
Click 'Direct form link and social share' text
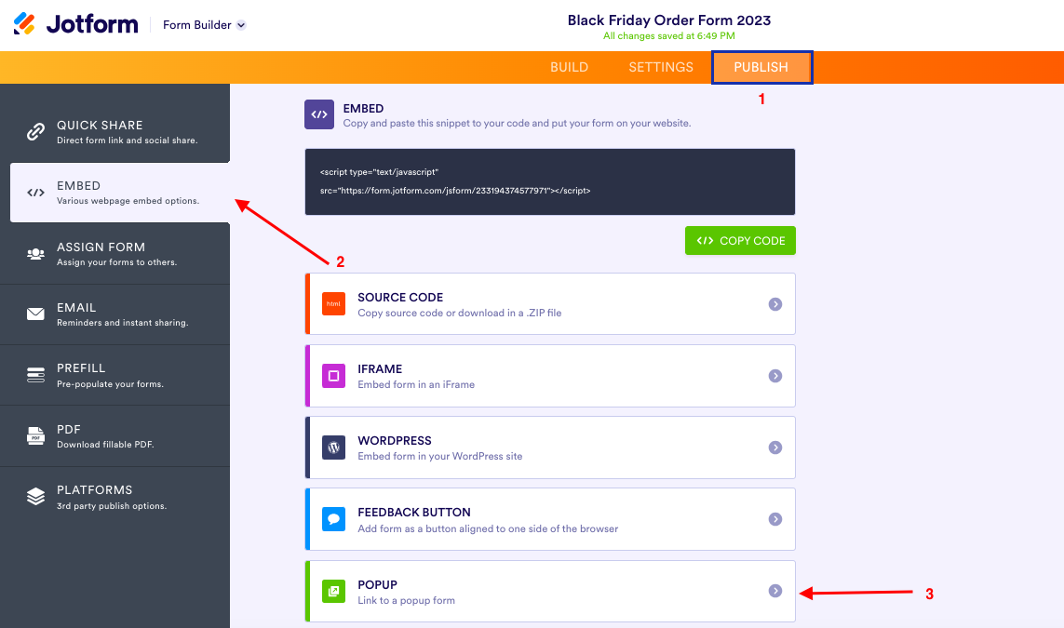(127, 140)
